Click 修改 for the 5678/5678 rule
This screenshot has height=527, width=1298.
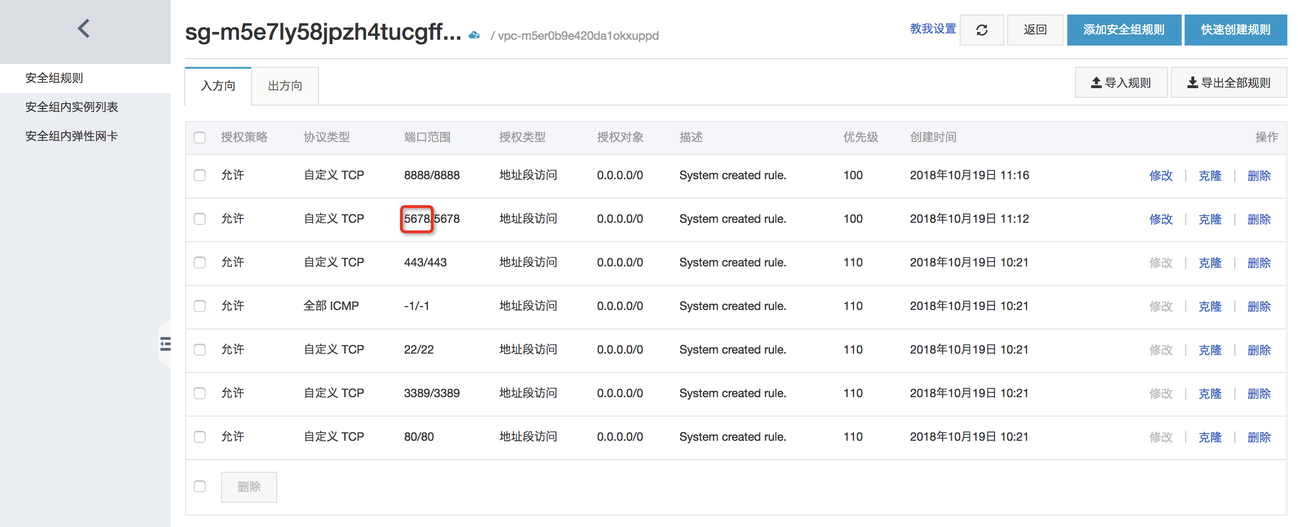tap(1160, 219)
